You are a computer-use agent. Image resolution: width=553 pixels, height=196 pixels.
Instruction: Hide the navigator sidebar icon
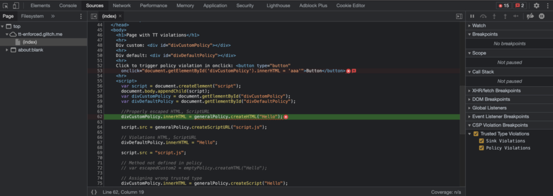[94, 16]
